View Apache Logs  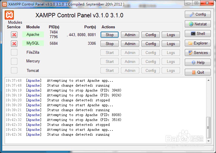click(x=171, y=35)
